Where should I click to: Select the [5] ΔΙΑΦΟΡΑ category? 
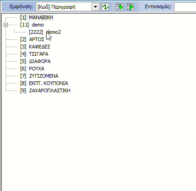tap(35, 61)
